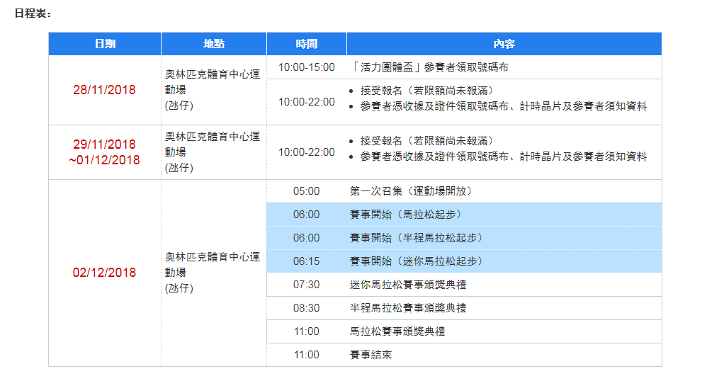
Task: Click the 06:15 time cell
Action: (306, 261)
